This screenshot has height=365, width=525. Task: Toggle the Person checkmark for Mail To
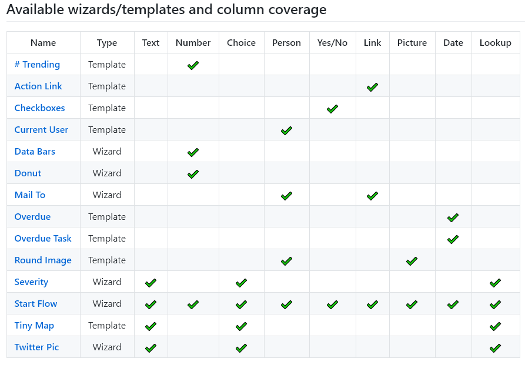[x=286, y=195]
